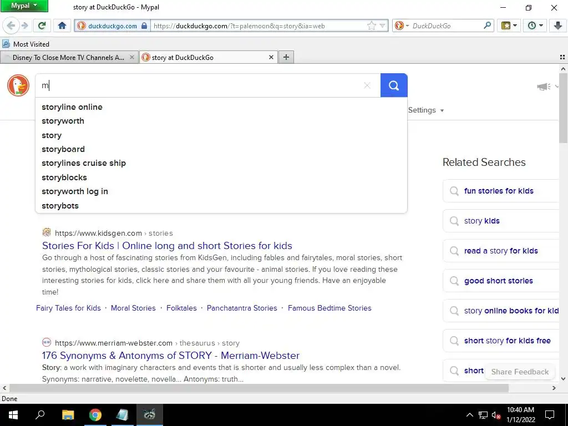Show hidden system tray icons
The width and height of the screenshot is (568, 426).
[469, 415]
